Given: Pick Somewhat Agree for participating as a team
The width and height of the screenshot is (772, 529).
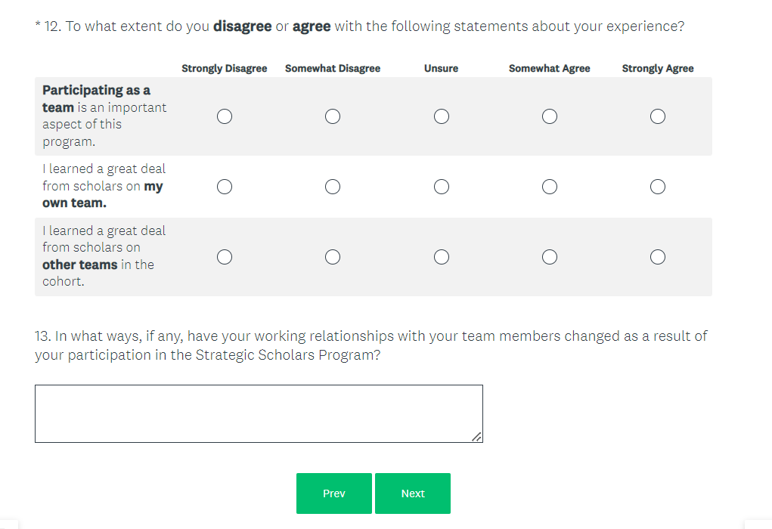Looking at the screenshot, I should [550, 116].
